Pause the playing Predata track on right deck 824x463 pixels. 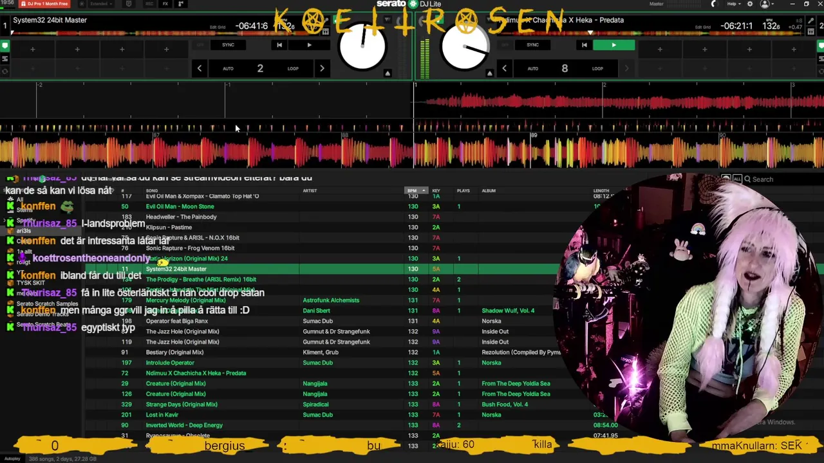613,45
